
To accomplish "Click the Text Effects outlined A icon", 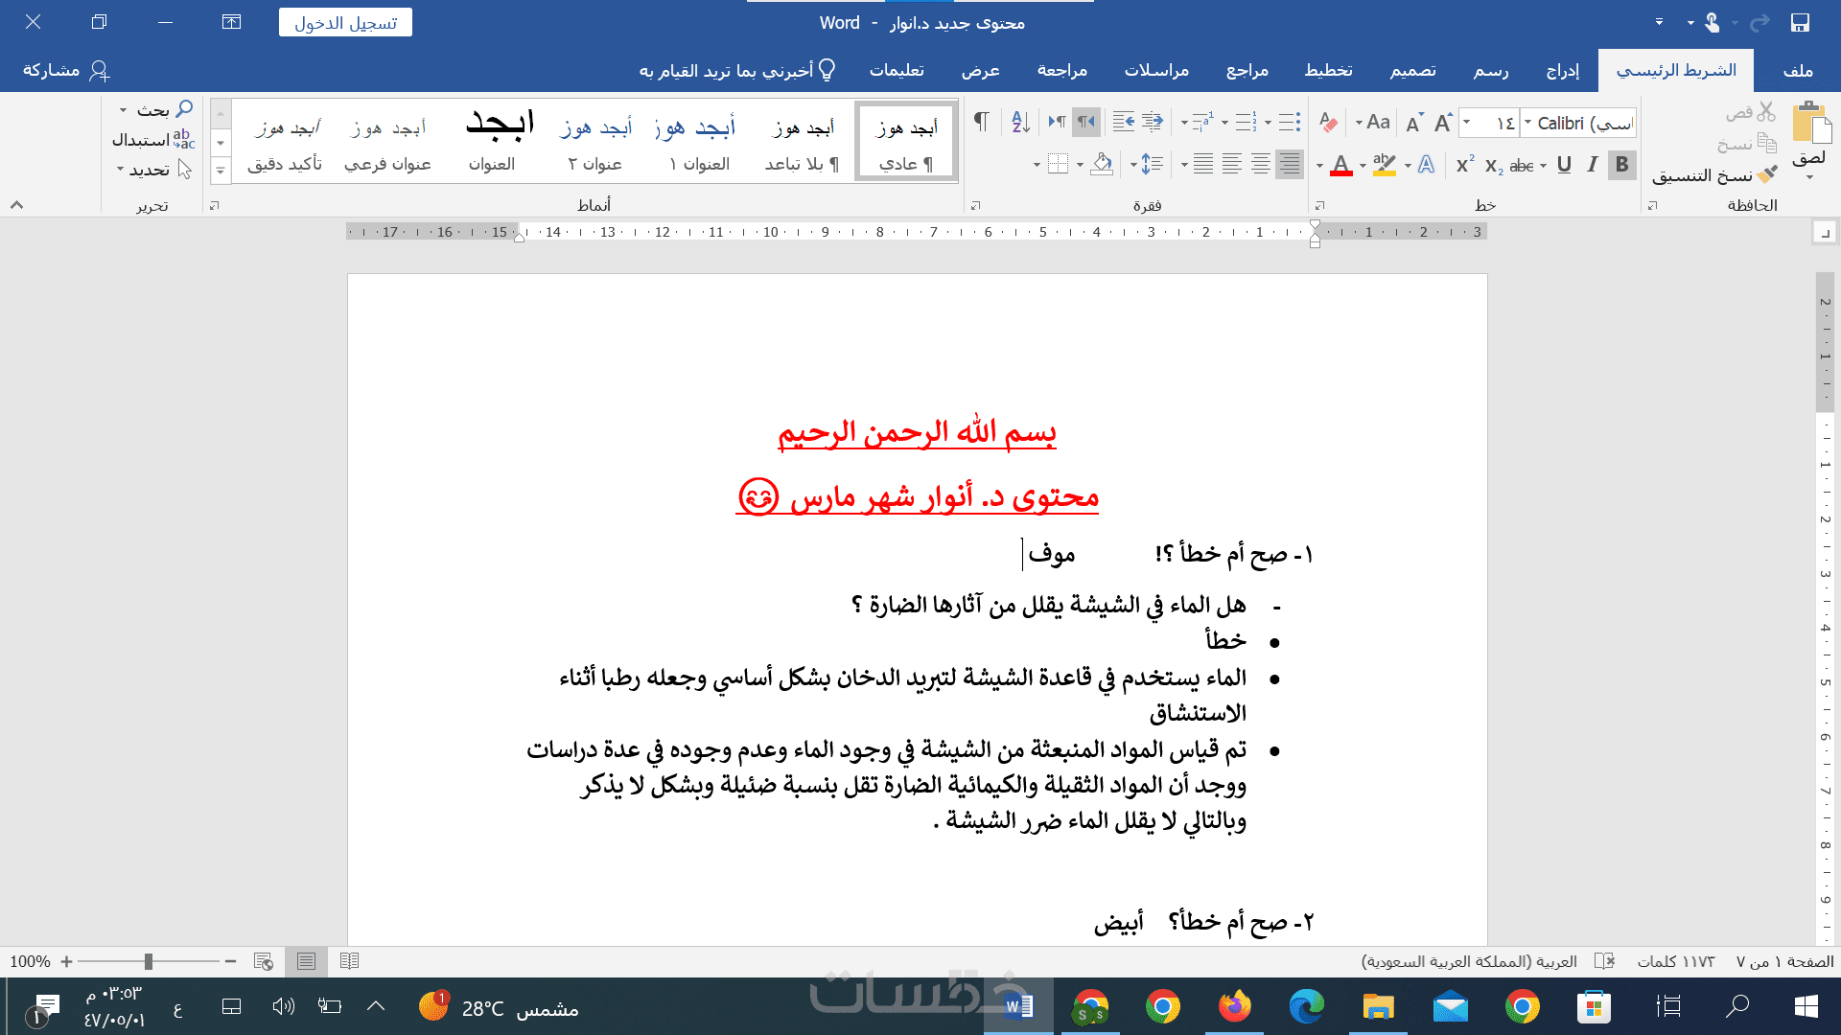I will pos(1426,165).
